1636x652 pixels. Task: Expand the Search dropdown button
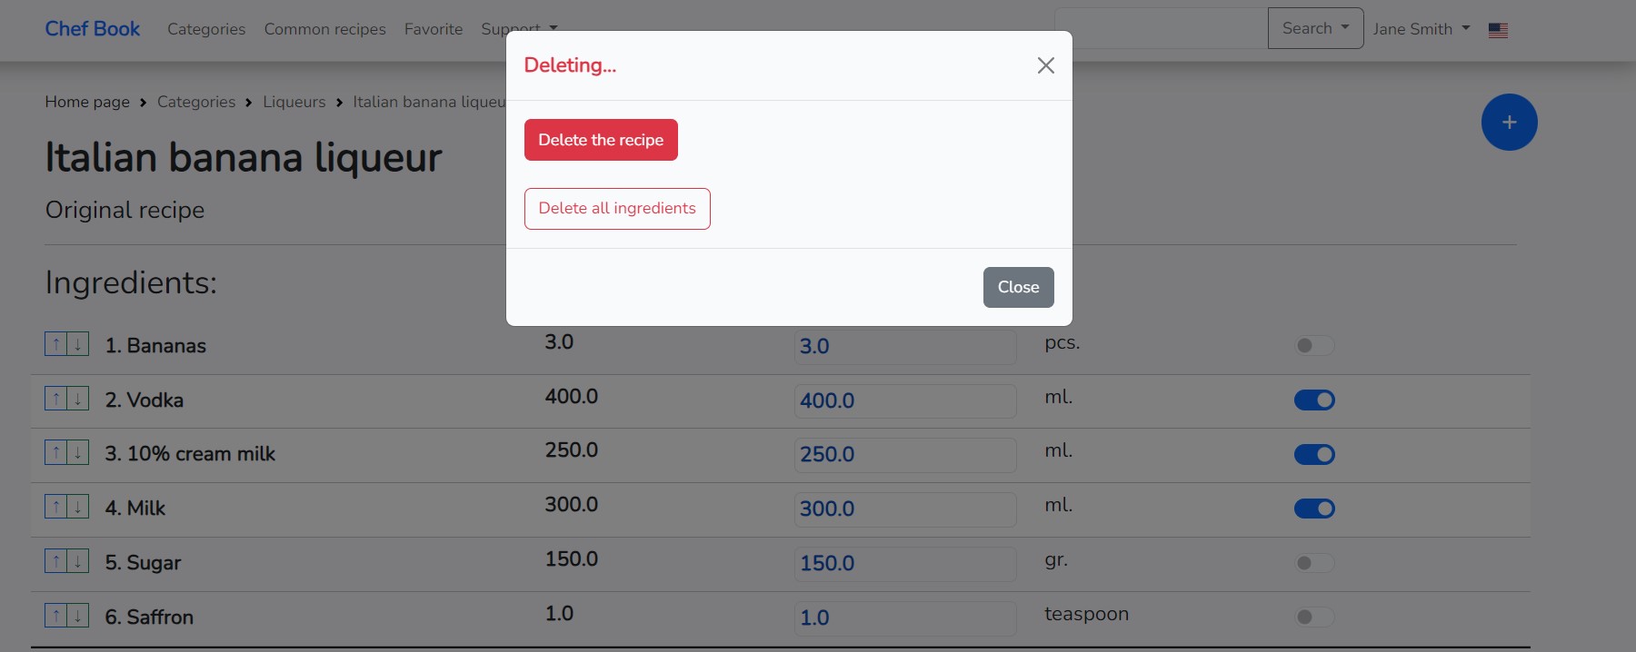(1315, 28)
